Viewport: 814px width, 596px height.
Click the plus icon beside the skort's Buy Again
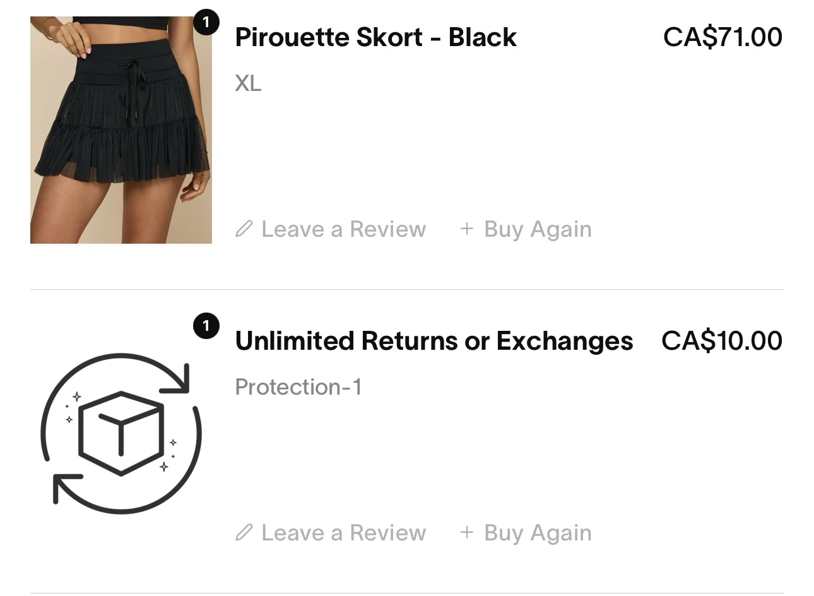tap(466, 229)
